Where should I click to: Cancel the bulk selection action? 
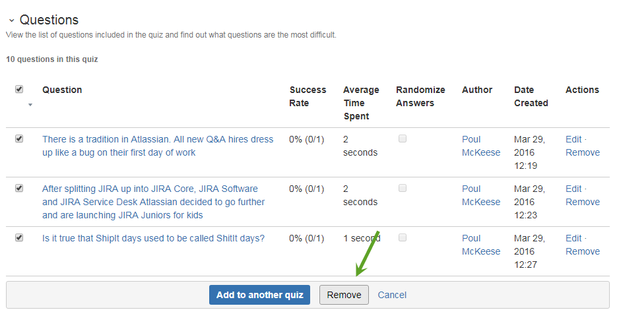[392, 295]
